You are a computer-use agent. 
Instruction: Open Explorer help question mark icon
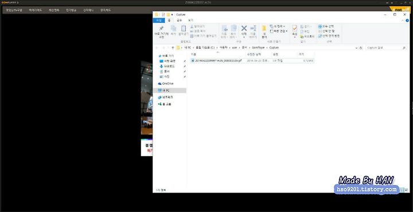click(408, 20)
